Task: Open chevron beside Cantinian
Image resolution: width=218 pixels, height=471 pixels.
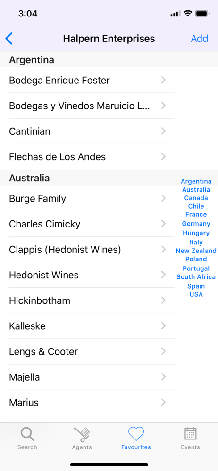Action: click(x=163, y=131)
